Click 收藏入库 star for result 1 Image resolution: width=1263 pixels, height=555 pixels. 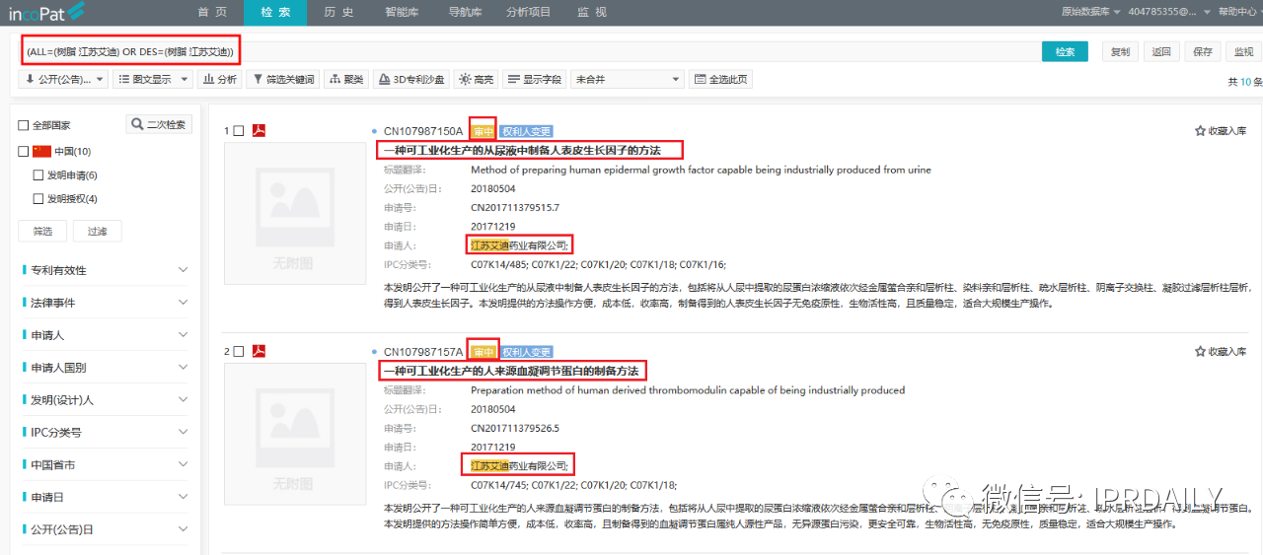coord(1221,130)
